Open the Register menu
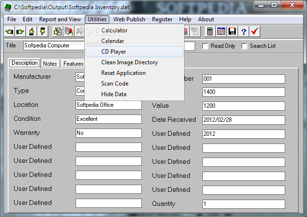 [162, 19]
